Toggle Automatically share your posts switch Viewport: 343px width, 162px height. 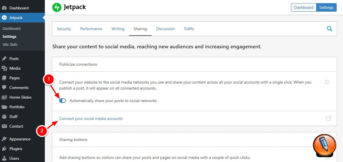click(63, 101)
